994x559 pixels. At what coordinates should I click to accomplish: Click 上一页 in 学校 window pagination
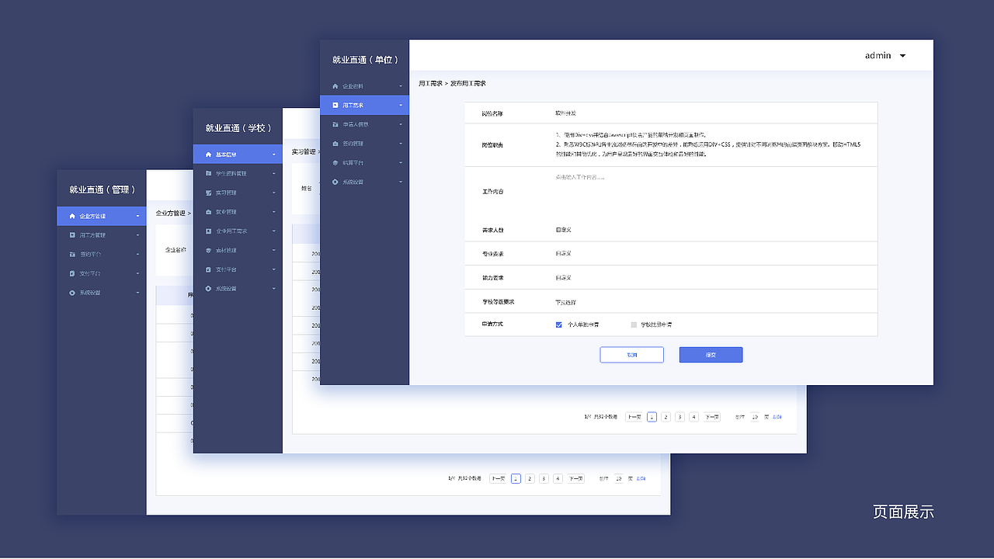point(634,417)
